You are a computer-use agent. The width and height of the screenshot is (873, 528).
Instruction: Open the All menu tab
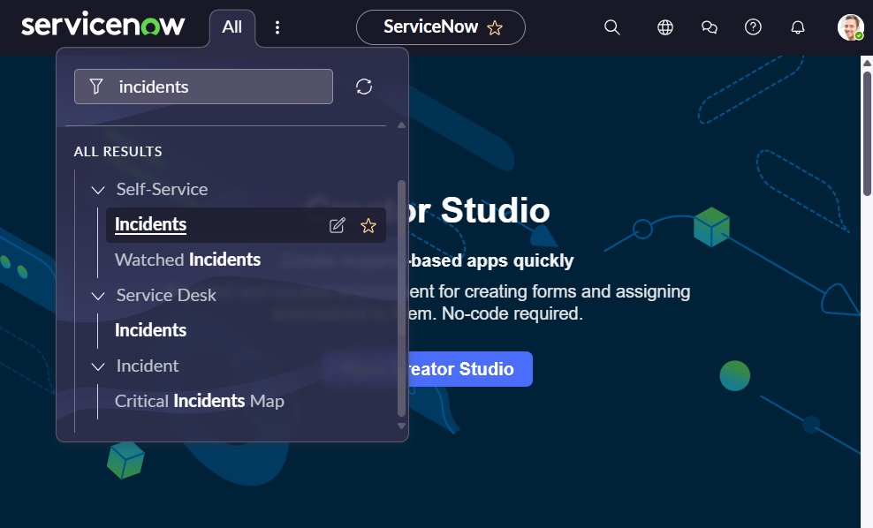click(232, 27)
